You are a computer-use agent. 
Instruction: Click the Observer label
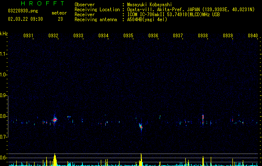click(85, 5)
